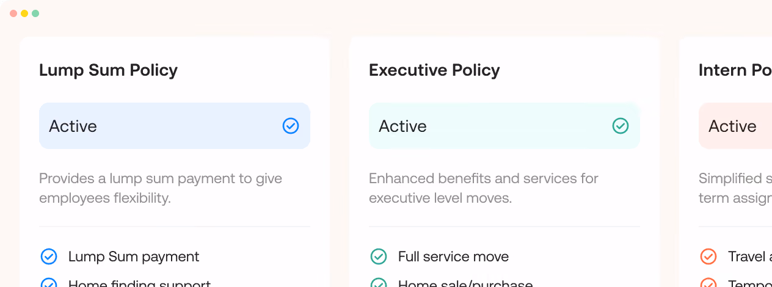The height and width of the screenshot is (287, 772).
Task: Click check icon beside Home finding support
Action: coord(49,282)
